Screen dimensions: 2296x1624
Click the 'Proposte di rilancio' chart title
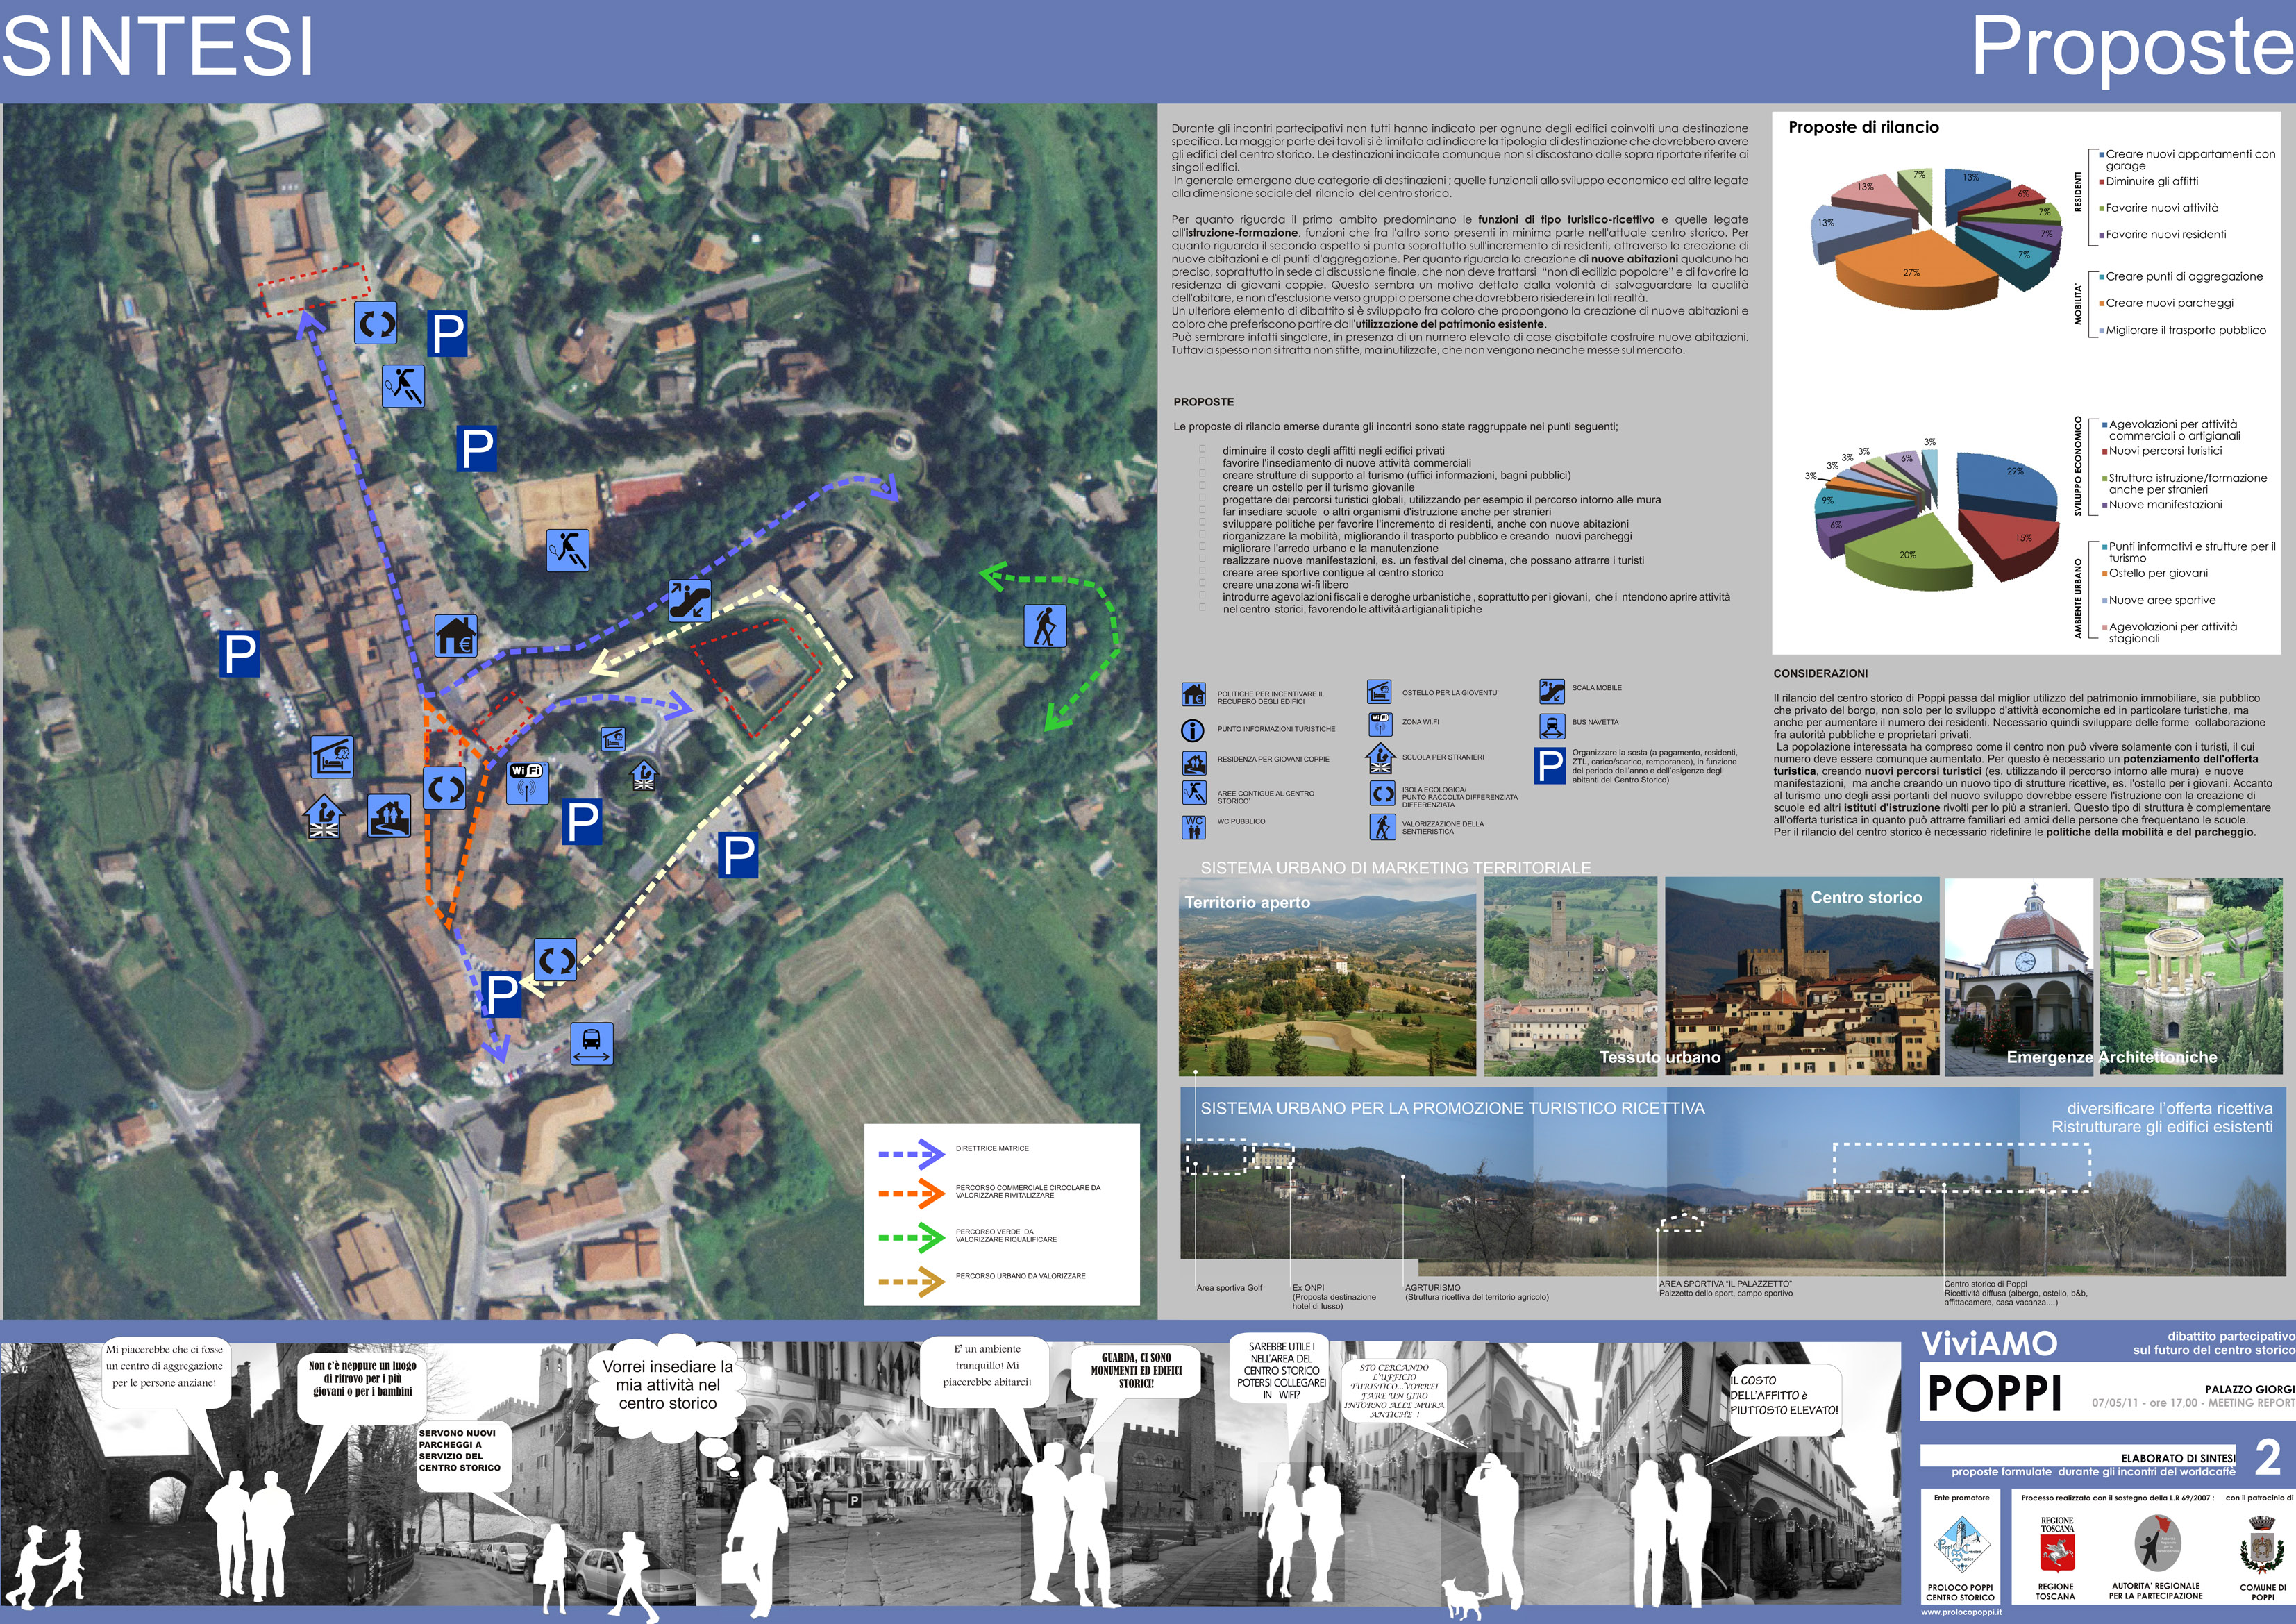pyautogui.click(x=1863, y=127)
